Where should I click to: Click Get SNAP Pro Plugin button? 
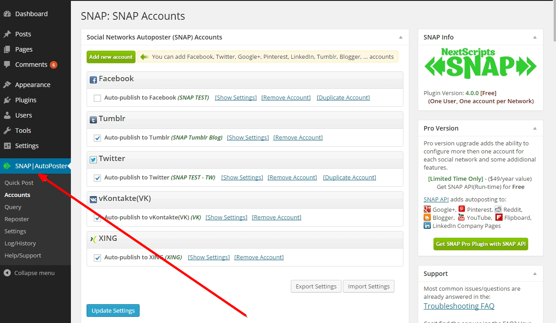tap(481, 244)
